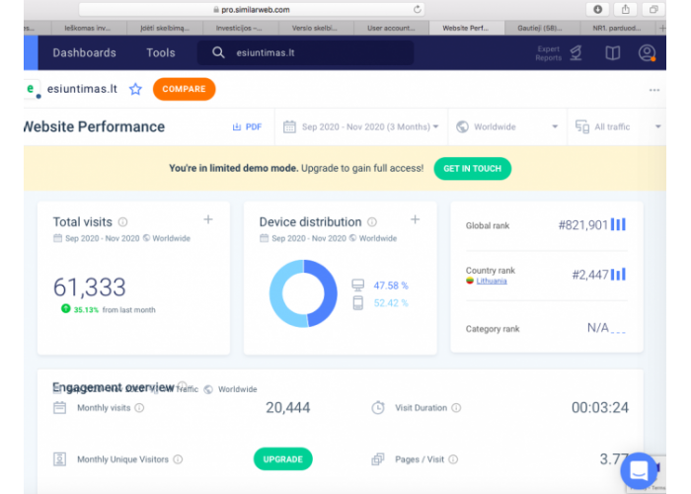Open the chat support bubble
Viewport: 691px width, 494px height.
(x=639, y=470)
